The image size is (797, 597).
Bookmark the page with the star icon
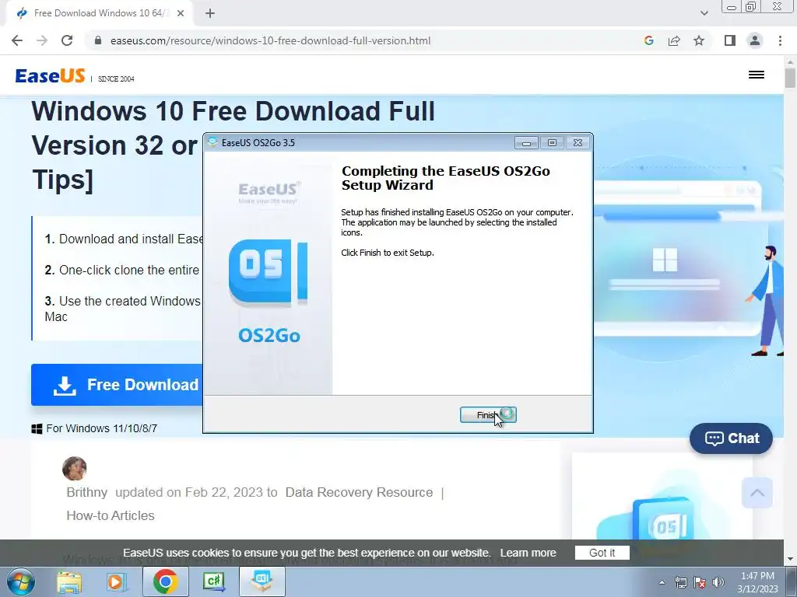point(699,40)
